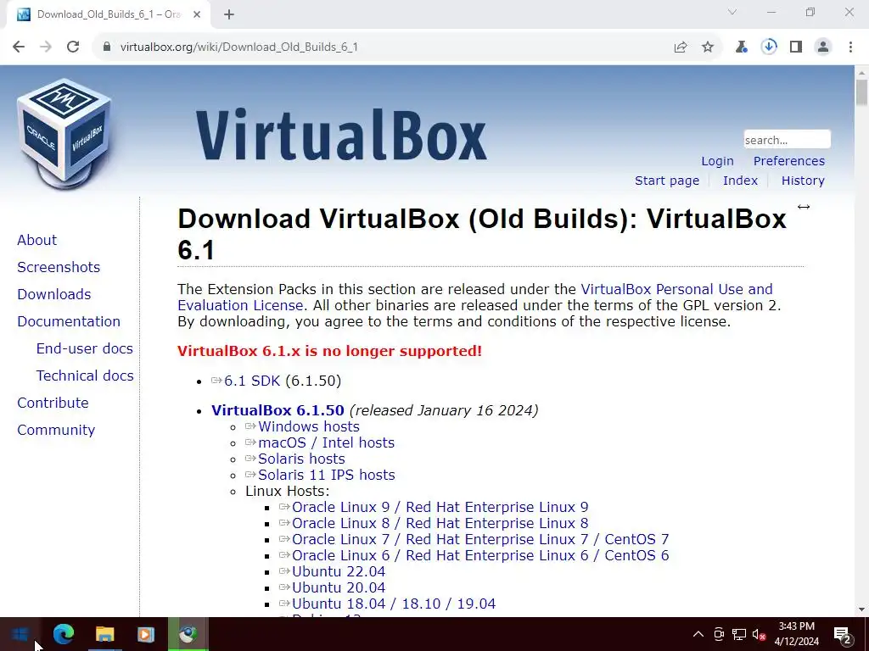
Task: Open the History link
Action: [x=803, y=181]
